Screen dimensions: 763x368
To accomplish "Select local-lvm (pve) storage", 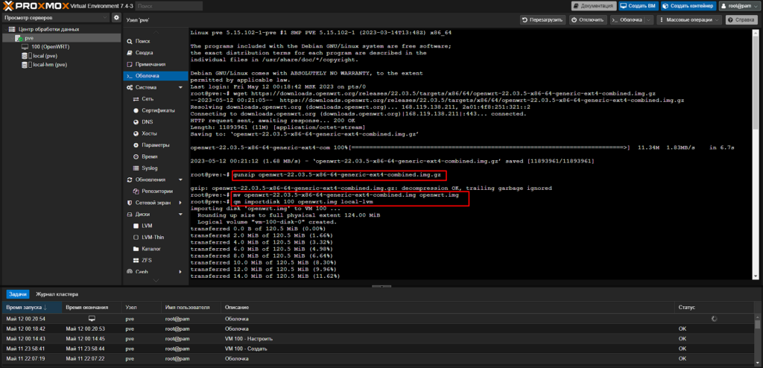I will click(x=50, y=65).
